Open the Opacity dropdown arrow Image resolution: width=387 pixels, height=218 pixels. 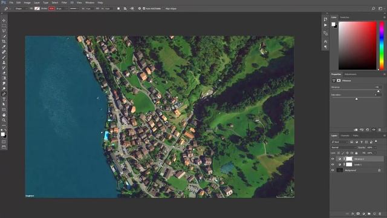[376, 148]
